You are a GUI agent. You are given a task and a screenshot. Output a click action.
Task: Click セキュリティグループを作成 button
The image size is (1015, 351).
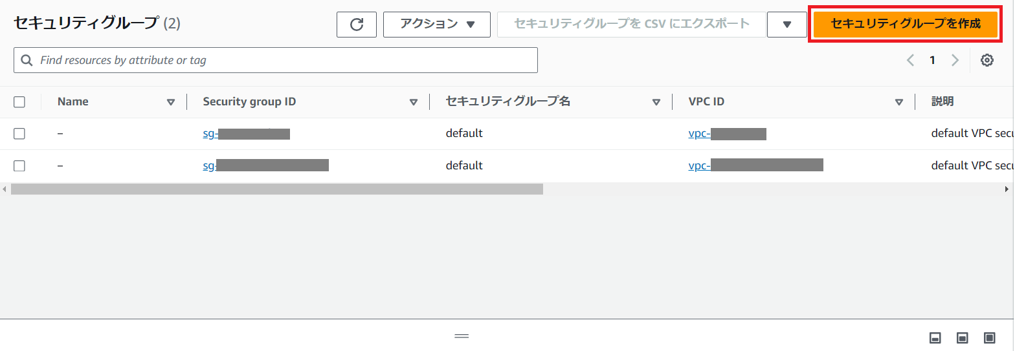pyautogui.click(x=905, y=25)
